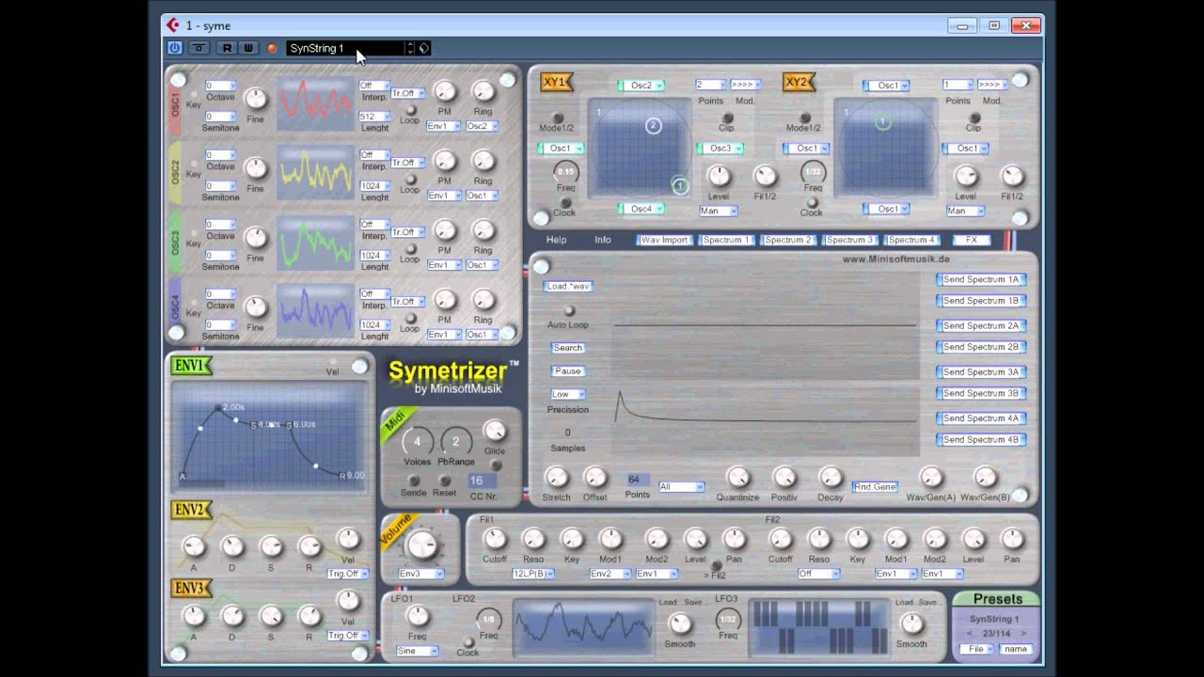
Task: Open the Precission dropdown set to Low
Action: [568, 394]
